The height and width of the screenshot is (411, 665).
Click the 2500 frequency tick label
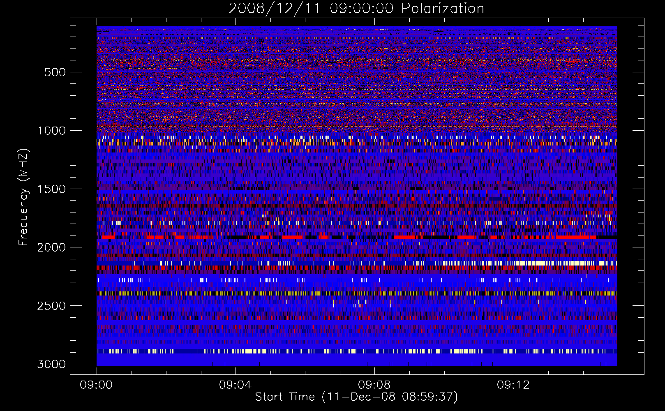52,306
